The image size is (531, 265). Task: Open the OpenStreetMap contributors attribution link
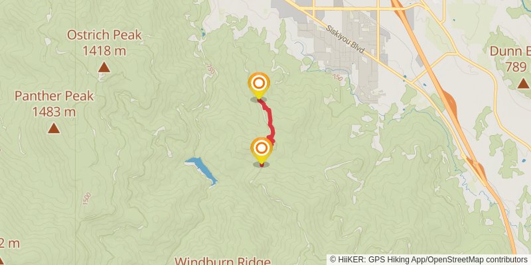click(478, 260)
